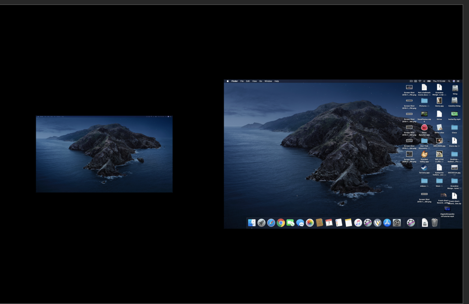Select the Cisco folder on desktop

click(x=454, y=127)
